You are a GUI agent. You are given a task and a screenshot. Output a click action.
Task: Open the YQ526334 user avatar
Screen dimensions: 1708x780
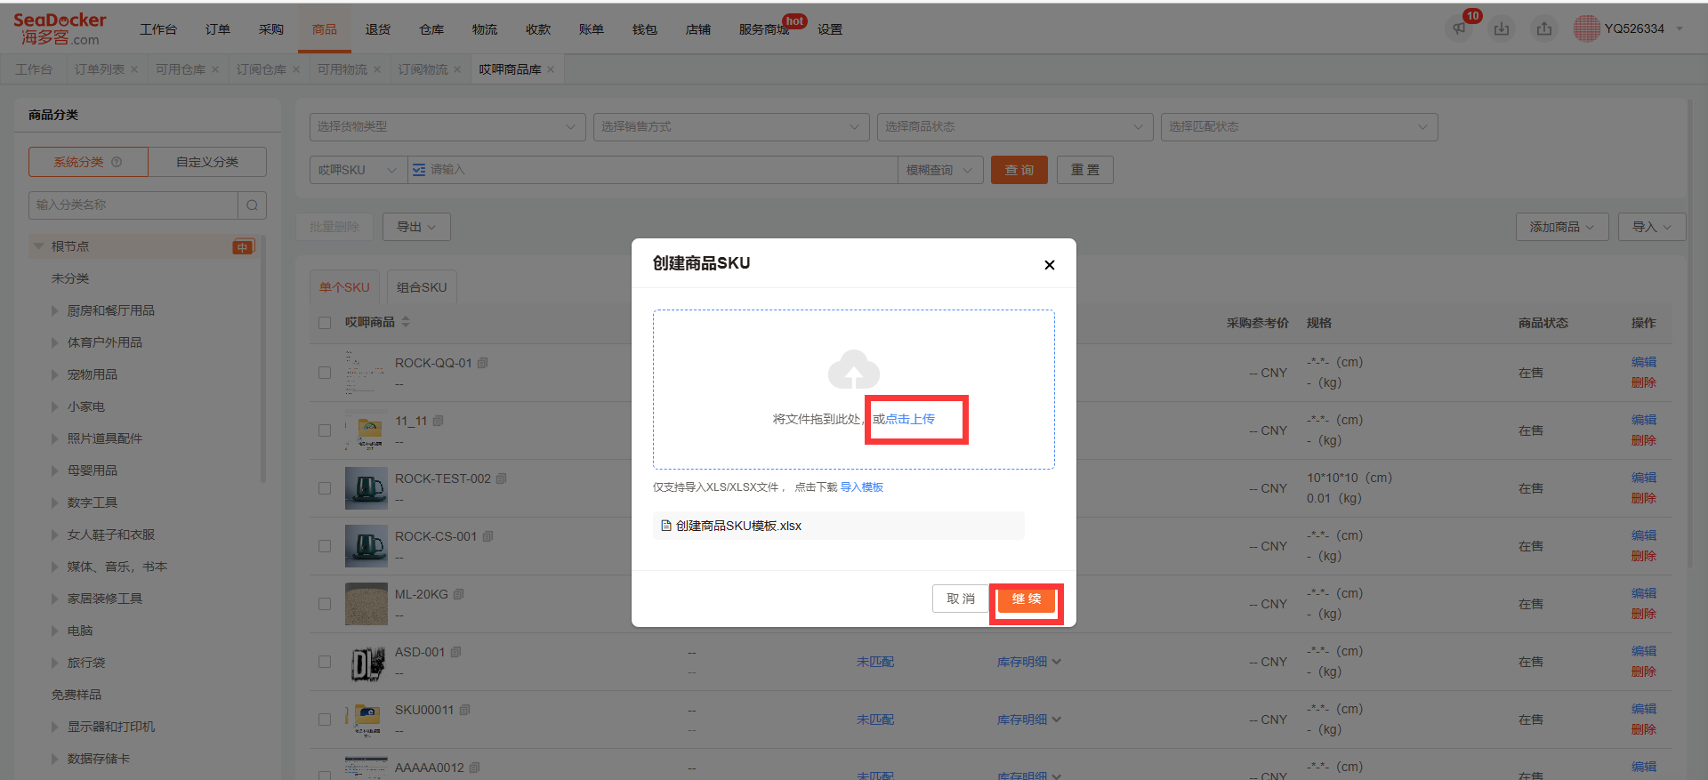coord(1586,28)
